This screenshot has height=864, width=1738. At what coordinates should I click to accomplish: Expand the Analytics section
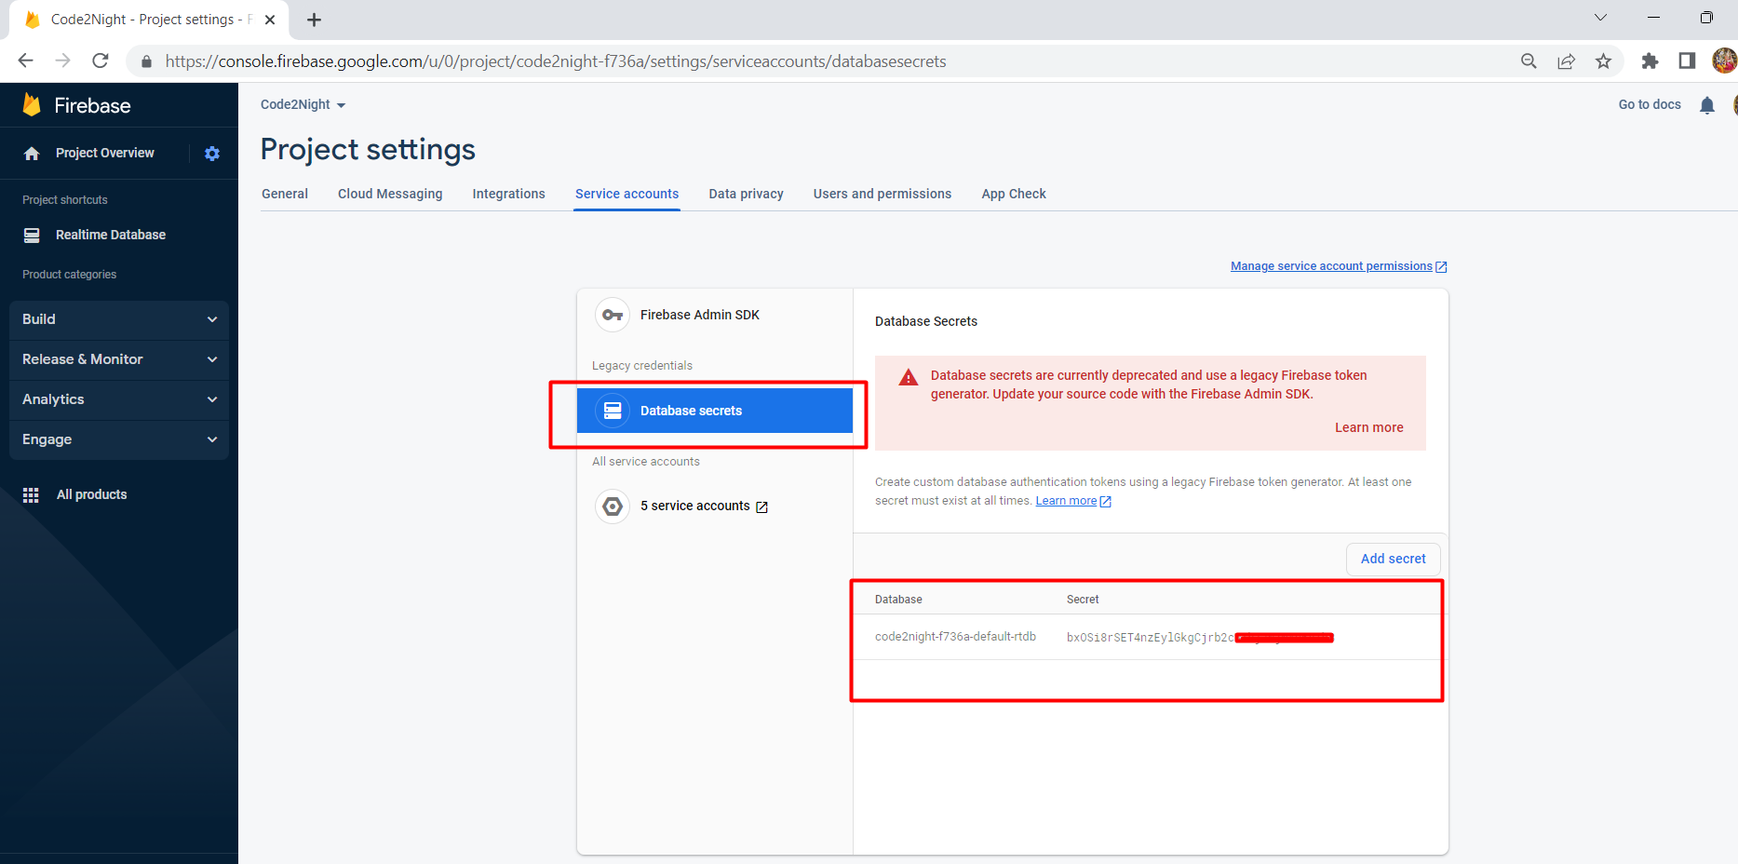tap(119, 399)
